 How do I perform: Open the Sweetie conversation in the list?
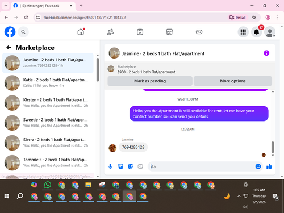pyautogui.click(x=48, y=123)
